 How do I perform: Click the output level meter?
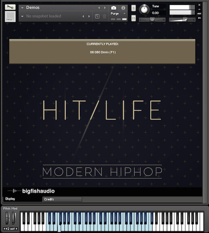coord(182,10)
